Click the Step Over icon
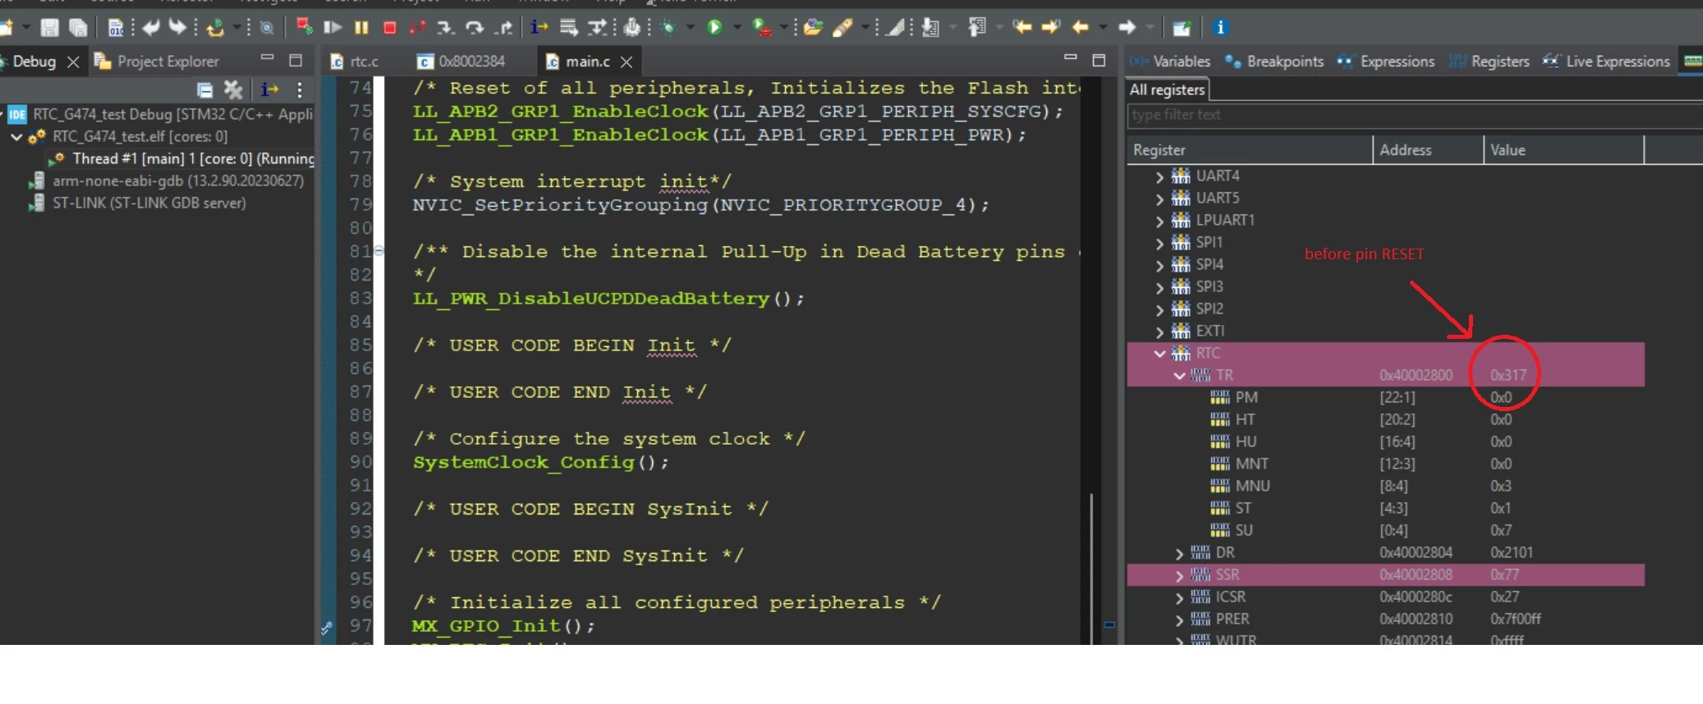1703x704 pixels. (474, 27)
